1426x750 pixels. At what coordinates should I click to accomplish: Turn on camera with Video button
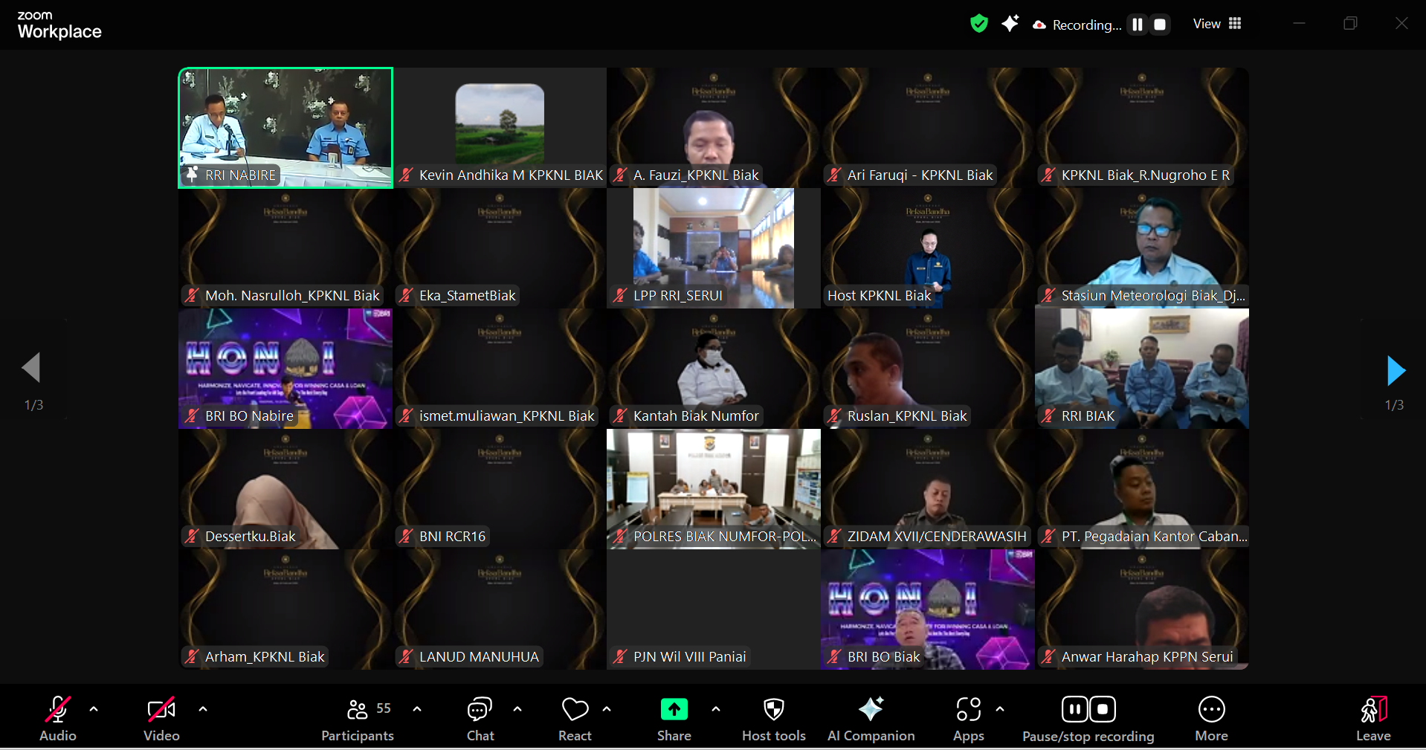[x=161, y=719]
